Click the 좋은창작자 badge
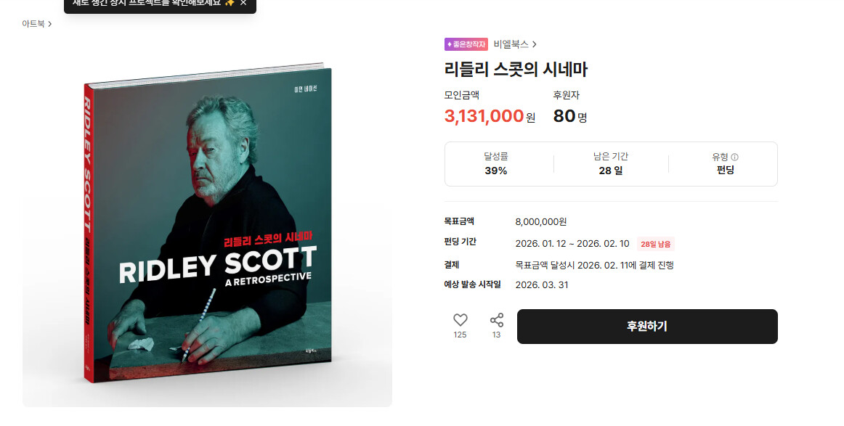 [466, 44]
